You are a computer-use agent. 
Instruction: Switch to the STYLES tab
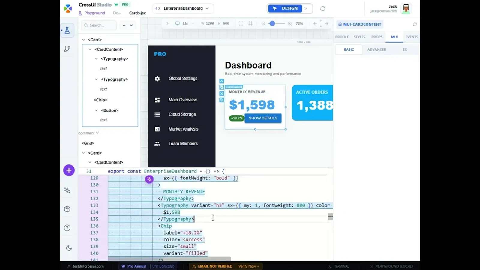[x=359, y=37]
